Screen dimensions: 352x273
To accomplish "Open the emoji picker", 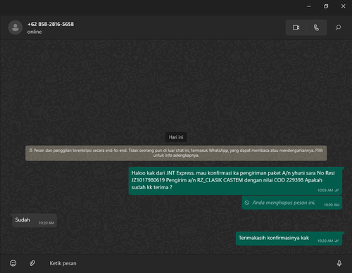I will click(13, 263).
